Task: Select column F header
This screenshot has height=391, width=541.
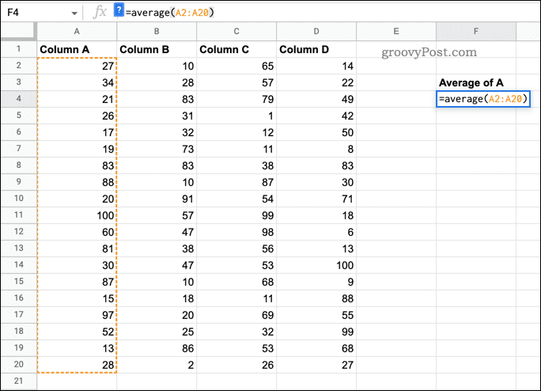Action: click(x=476, y=32)
